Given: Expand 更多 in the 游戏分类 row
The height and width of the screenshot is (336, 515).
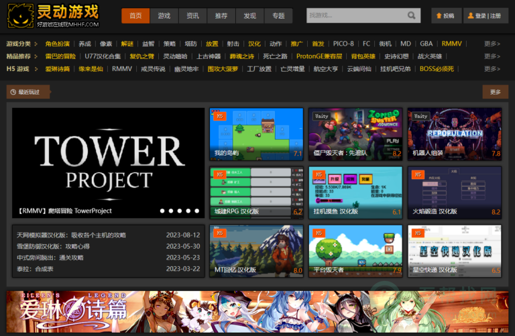Looking at the screenshot, I should pos(492,44).
